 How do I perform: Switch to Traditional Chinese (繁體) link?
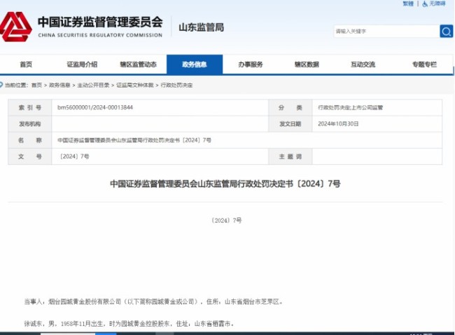(408, 4)
